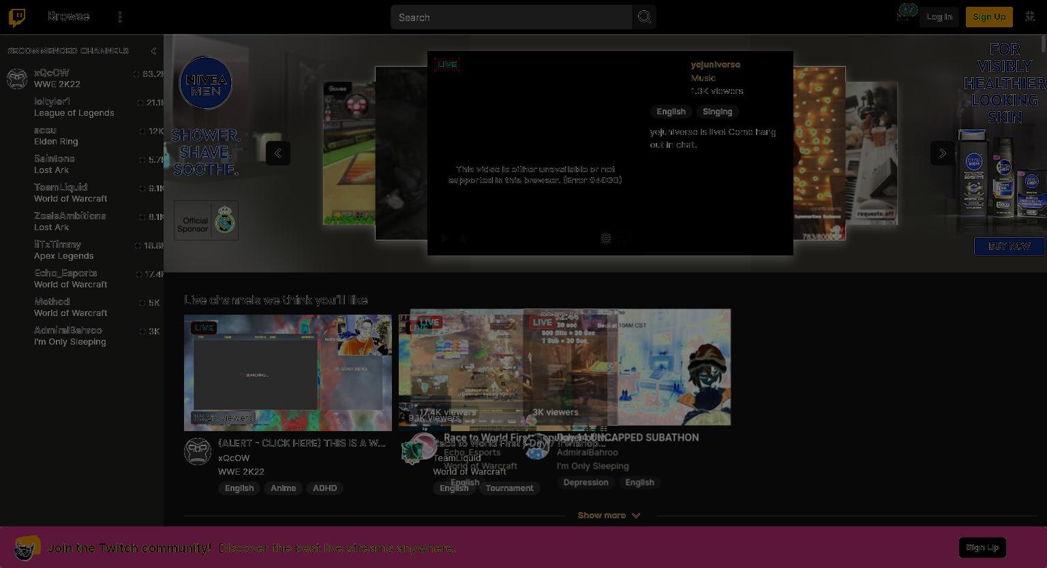Open the AdmiralBahroo channel name link
This screenshot has width=1047, height=568.
(x=588, y=452)
